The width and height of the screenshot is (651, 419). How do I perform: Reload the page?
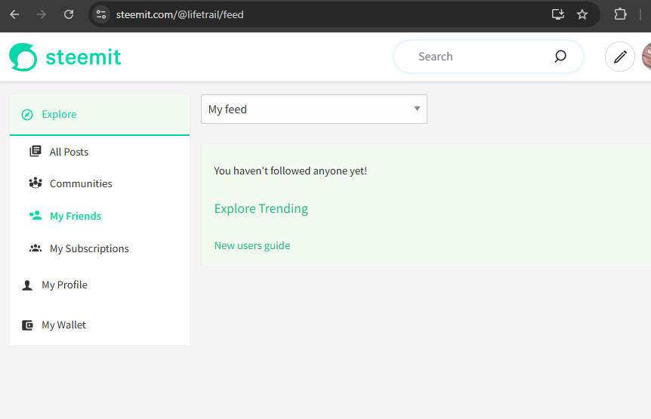[x=69, y=14]
